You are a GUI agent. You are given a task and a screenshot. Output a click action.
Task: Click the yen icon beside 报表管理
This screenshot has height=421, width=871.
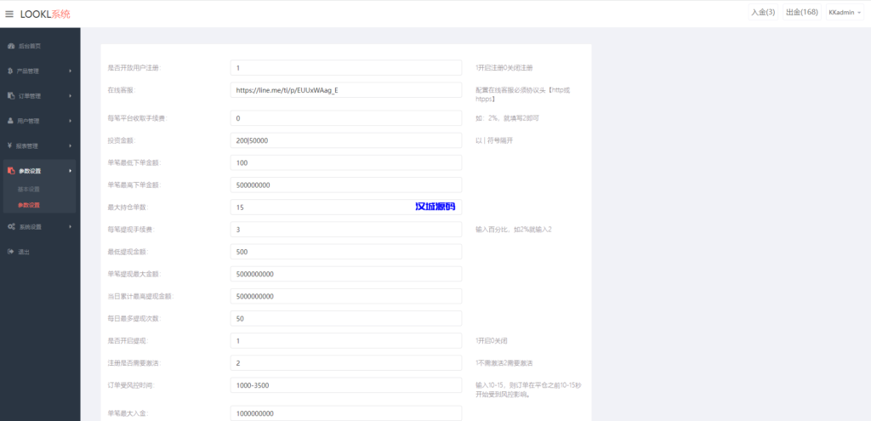coord(10,145)
